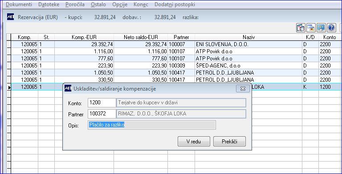Open the Poročila menu
Viewport: 342px width, 174px height.
click(75, 4)
